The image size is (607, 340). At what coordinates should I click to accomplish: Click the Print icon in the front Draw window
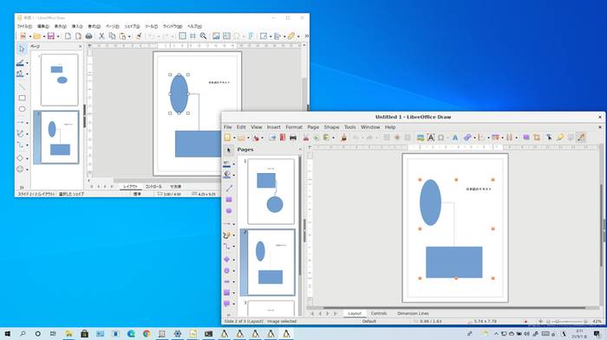293,138
